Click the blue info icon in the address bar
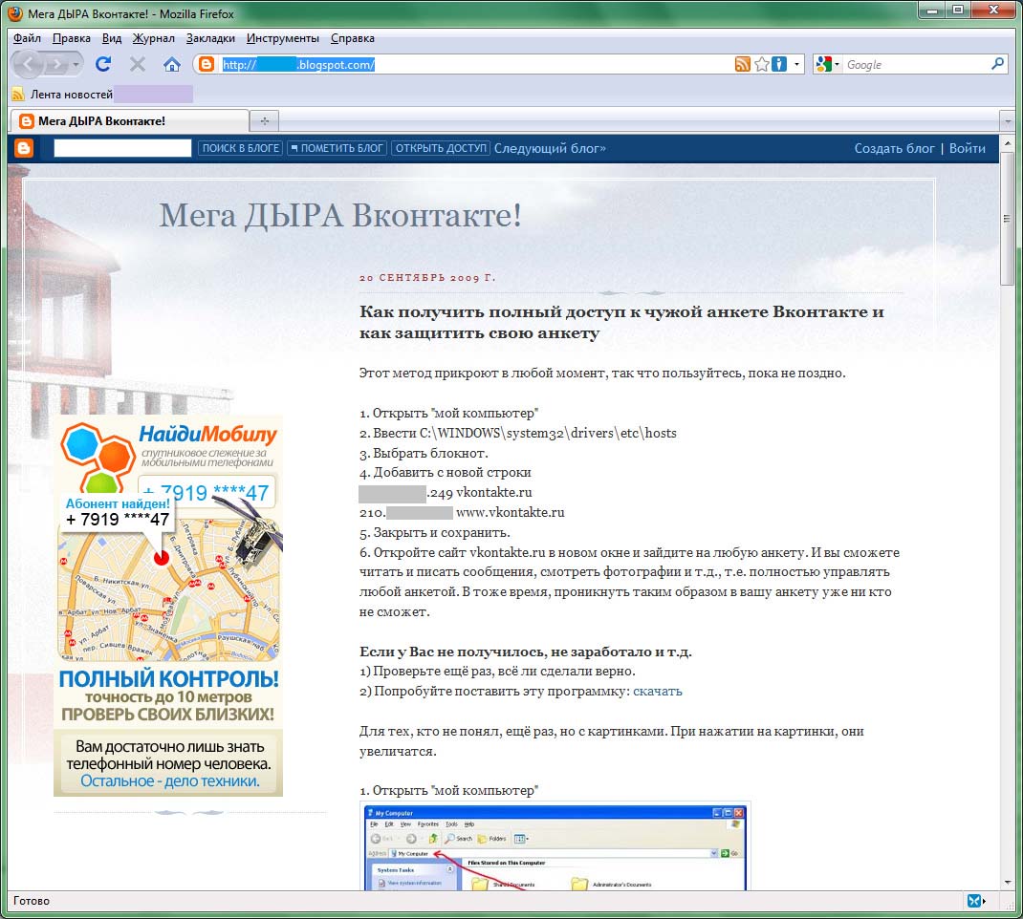This screenshot has height=919, width=1023. click(x=779, y=64)
